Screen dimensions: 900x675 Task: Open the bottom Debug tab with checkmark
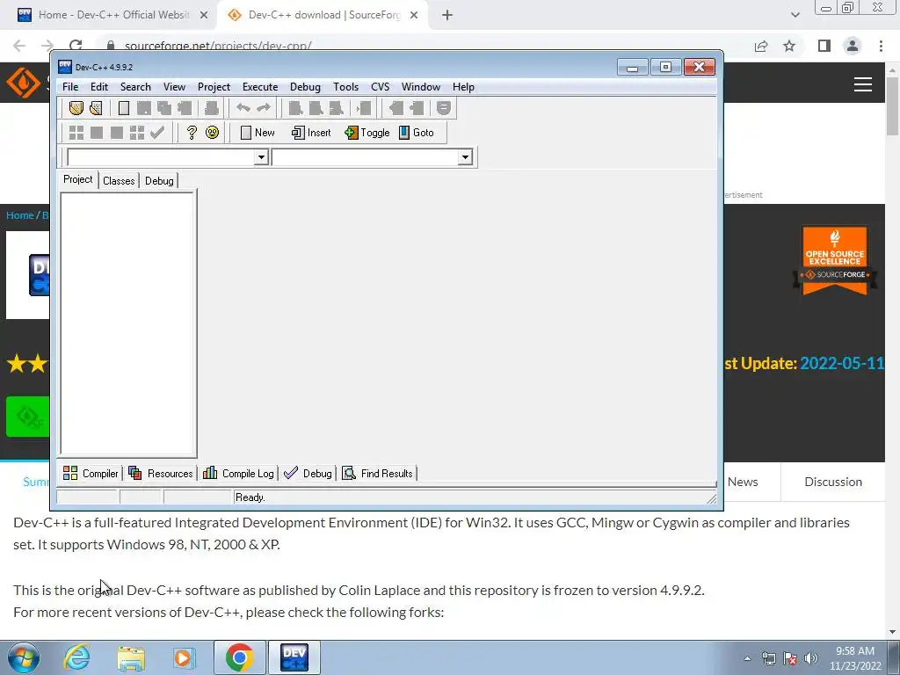pos(308,473)
